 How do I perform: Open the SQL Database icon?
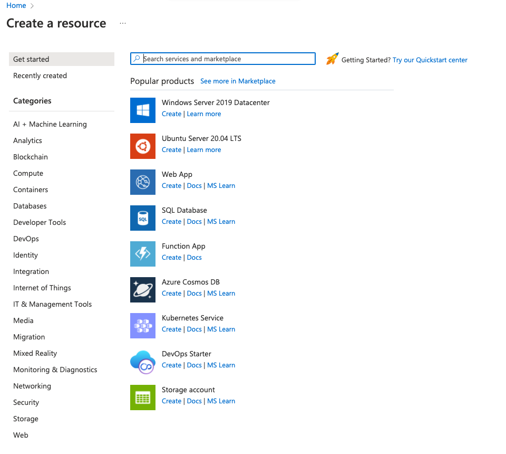pos(143,218)
